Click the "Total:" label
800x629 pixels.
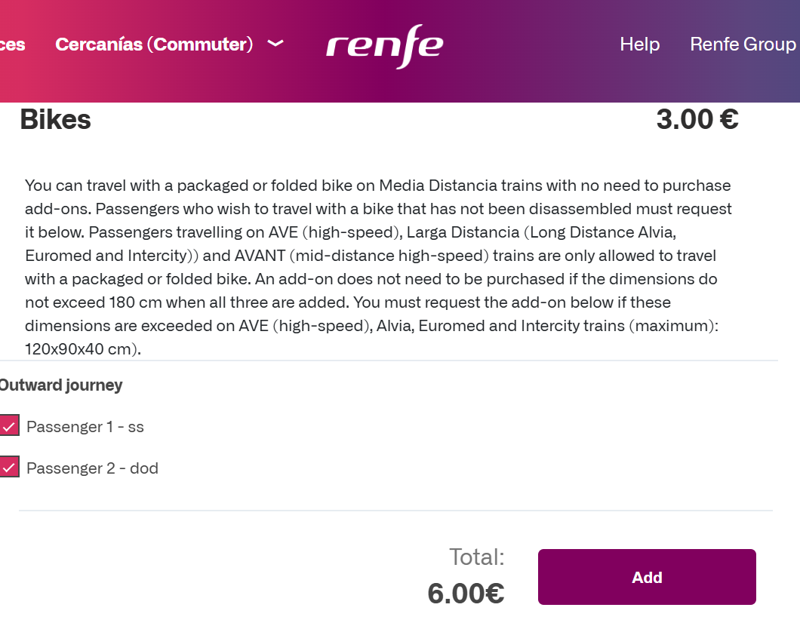pos(476,557)
